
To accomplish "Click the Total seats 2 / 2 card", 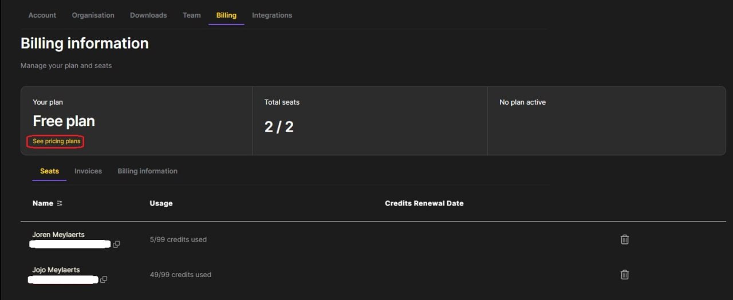I will (x=369, y=120).
